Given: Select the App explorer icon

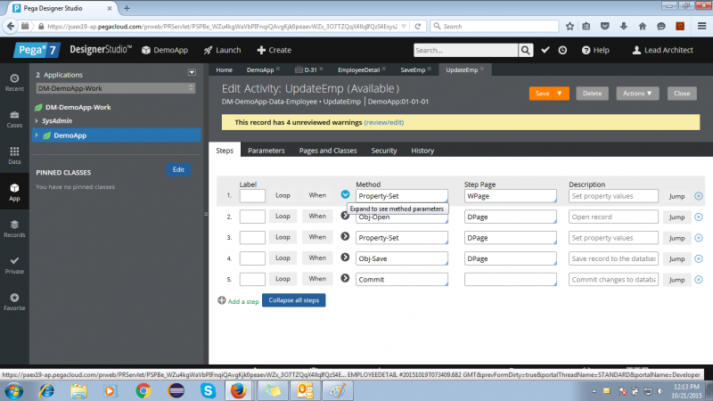Looking at the screenshot, I should (14, 192).
